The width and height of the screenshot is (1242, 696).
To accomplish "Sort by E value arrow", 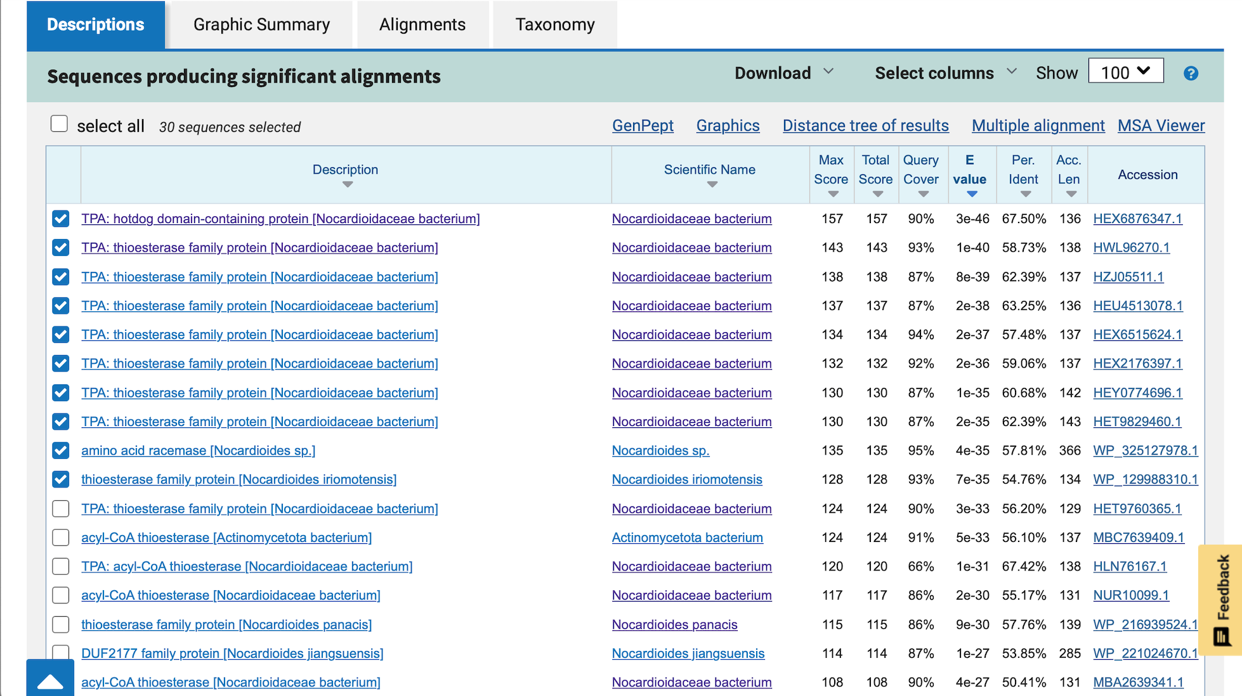I will pyautogui.click(x=972, y=194).
